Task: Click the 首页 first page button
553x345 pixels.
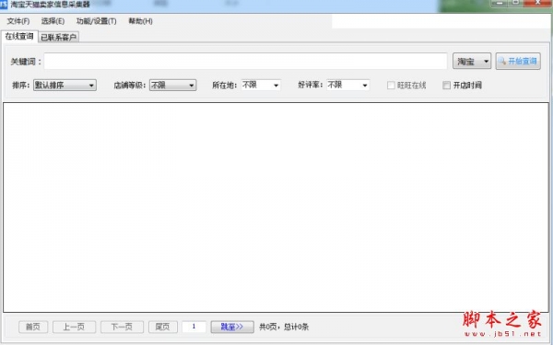Action: click(x=33, y=327)
